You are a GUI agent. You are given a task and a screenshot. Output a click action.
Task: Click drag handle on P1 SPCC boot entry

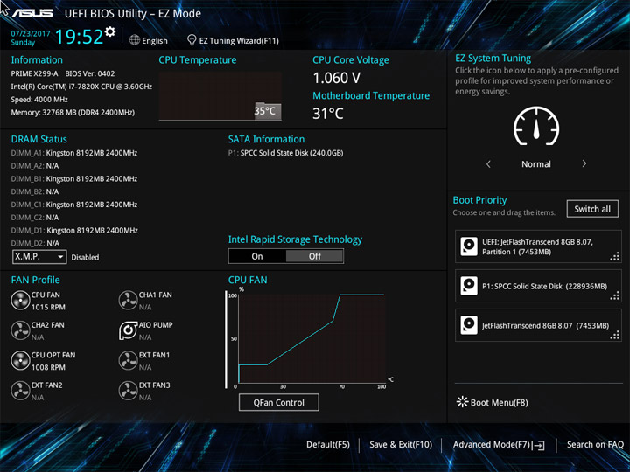(615, 295)
